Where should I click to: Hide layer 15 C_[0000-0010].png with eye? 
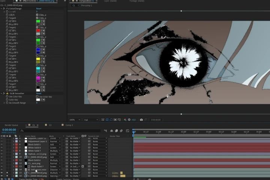(x=2, y=173)
